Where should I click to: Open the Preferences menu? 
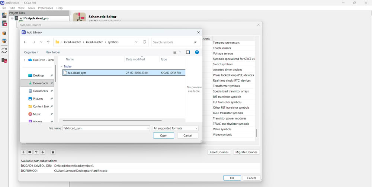(45, 8)
